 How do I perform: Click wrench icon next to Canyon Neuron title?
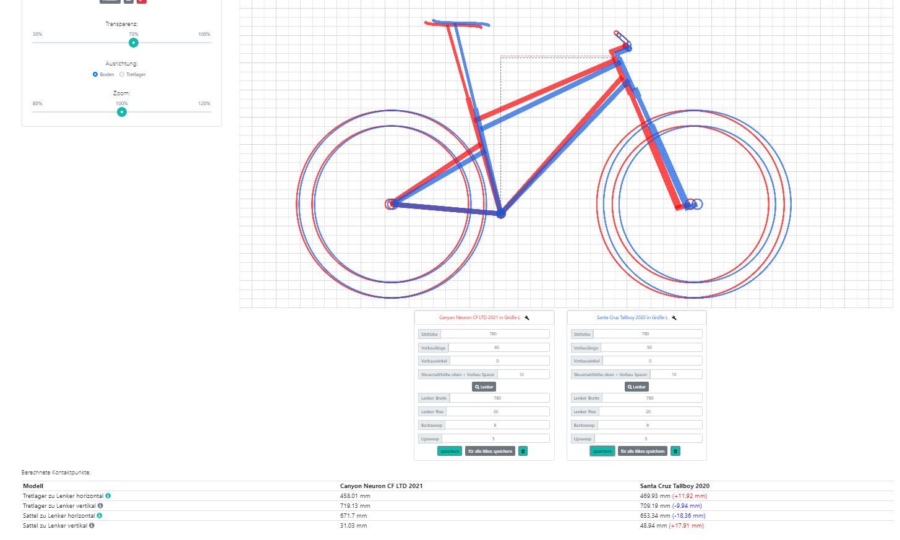[527, 318]
